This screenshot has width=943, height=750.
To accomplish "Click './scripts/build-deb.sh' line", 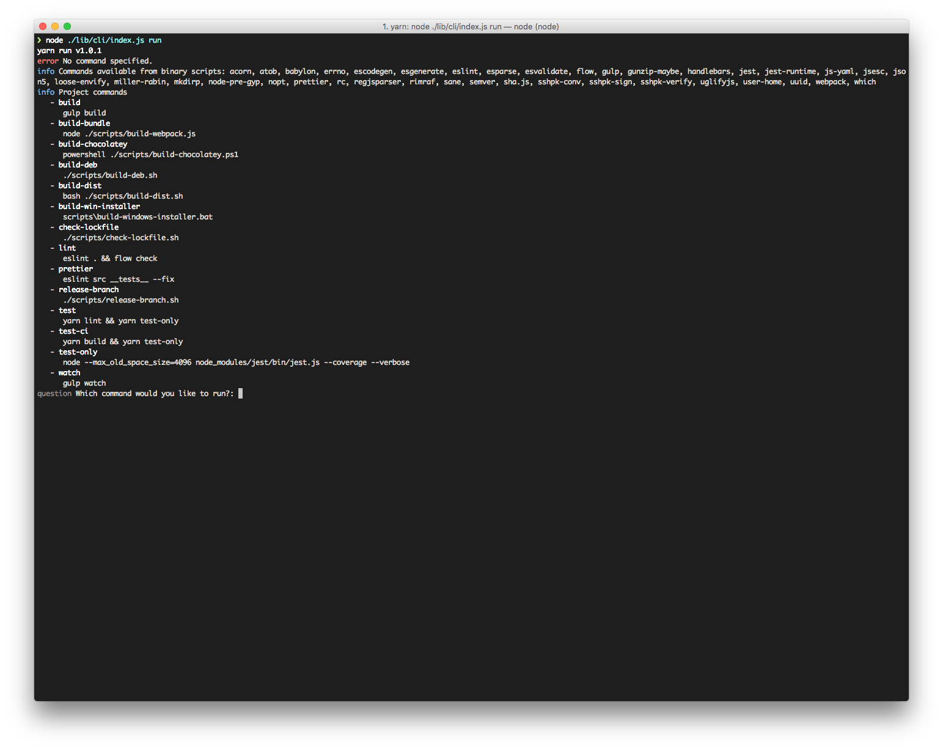I will tap(110, 175).
